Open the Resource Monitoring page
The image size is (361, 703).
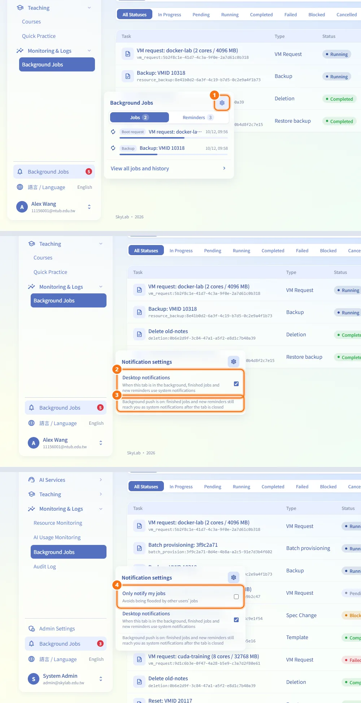[x=58, y=523]
